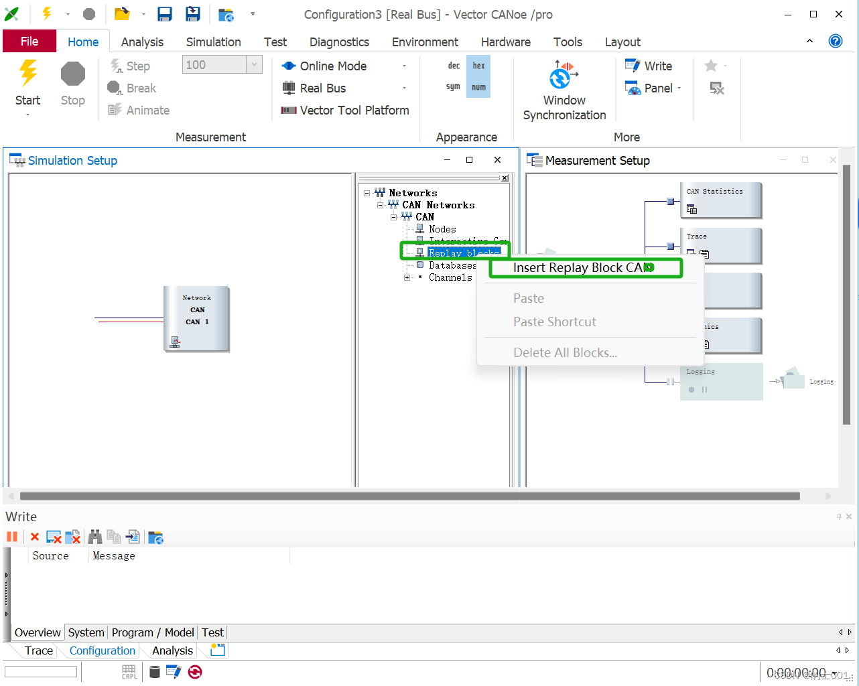
Task: Open the Real Bus dropdown arrow
Action: point(404,88)
